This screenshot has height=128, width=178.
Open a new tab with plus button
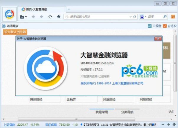(x=69, y=9)
